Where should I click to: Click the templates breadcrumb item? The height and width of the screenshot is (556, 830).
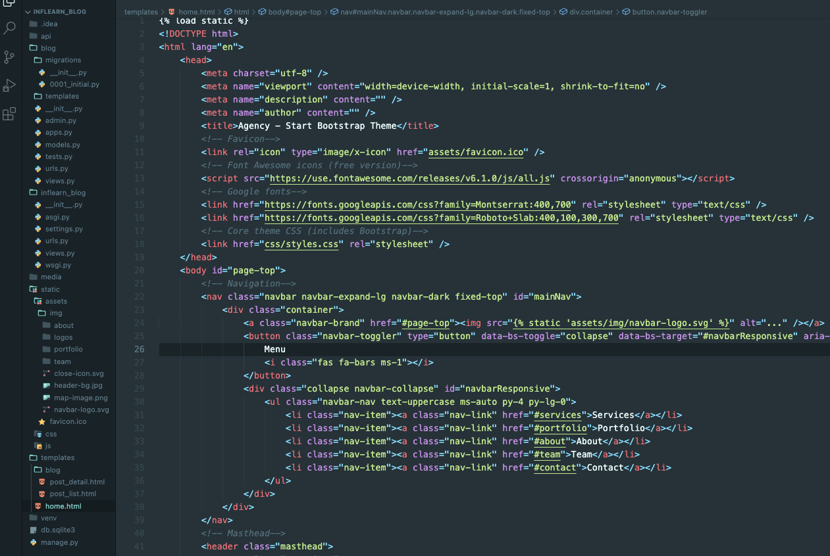click(141, 12)
